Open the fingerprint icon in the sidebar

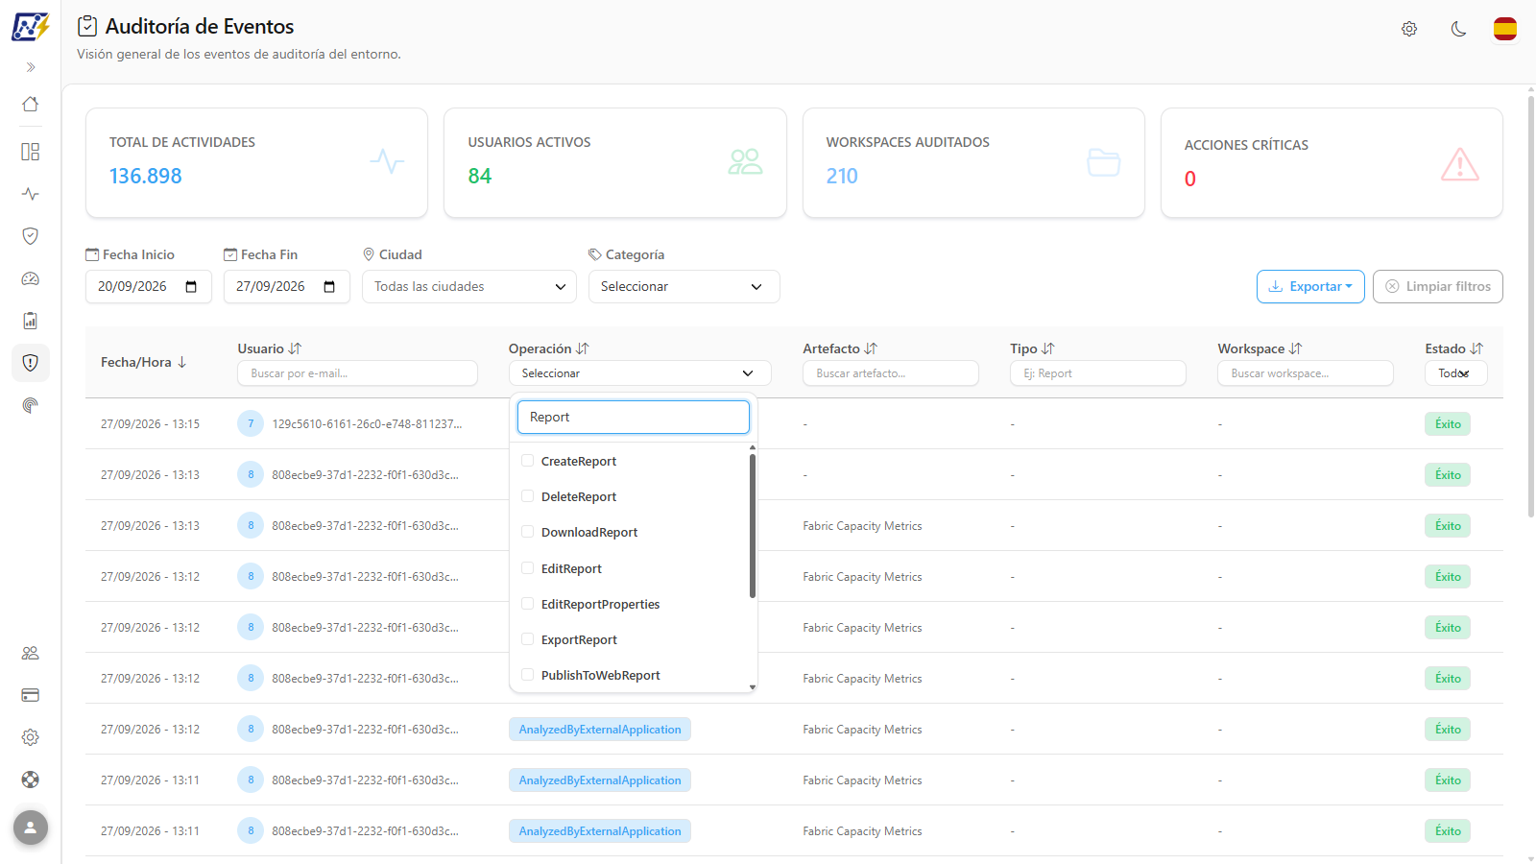tap(31, 405)
